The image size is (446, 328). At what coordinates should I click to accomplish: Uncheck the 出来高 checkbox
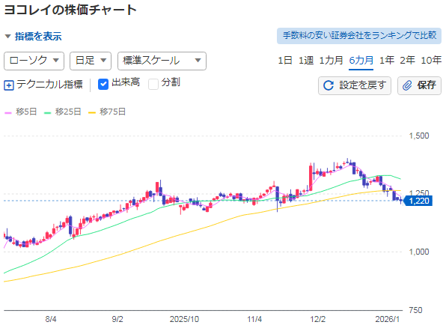103,85
